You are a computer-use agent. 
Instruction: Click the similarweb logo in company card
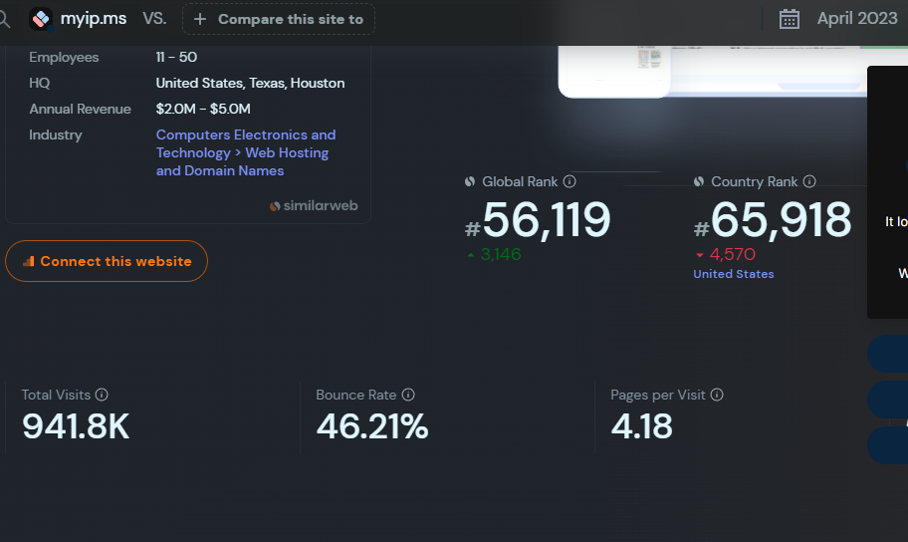[x=314, y=206]
